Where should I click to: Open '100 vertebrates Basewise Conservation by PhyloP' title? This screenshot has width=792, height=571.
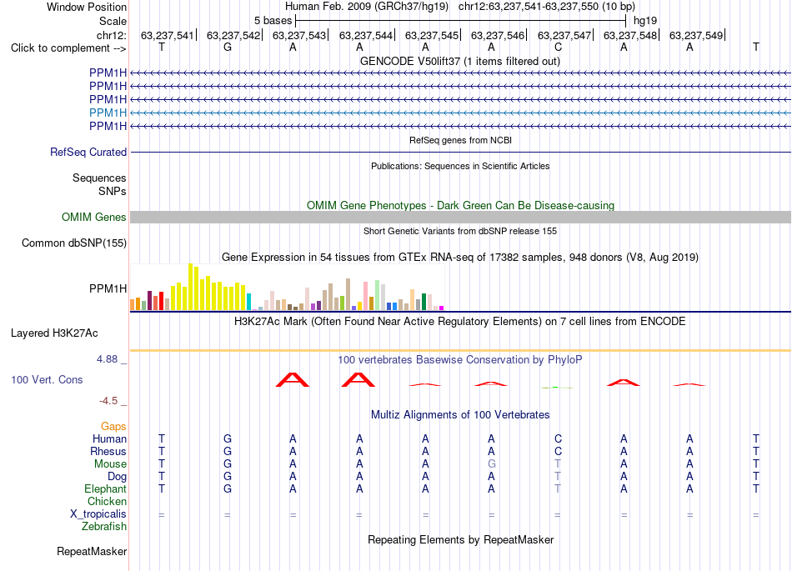pyautogui.click(x=459, y=360)
